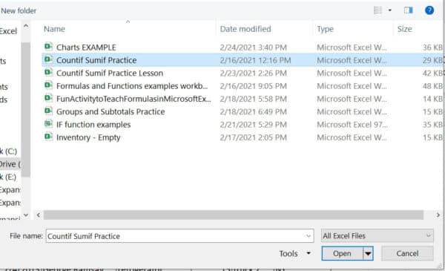Open the change view layout icon
Viewport: 445px width, 271px height.
click(378, 10)
